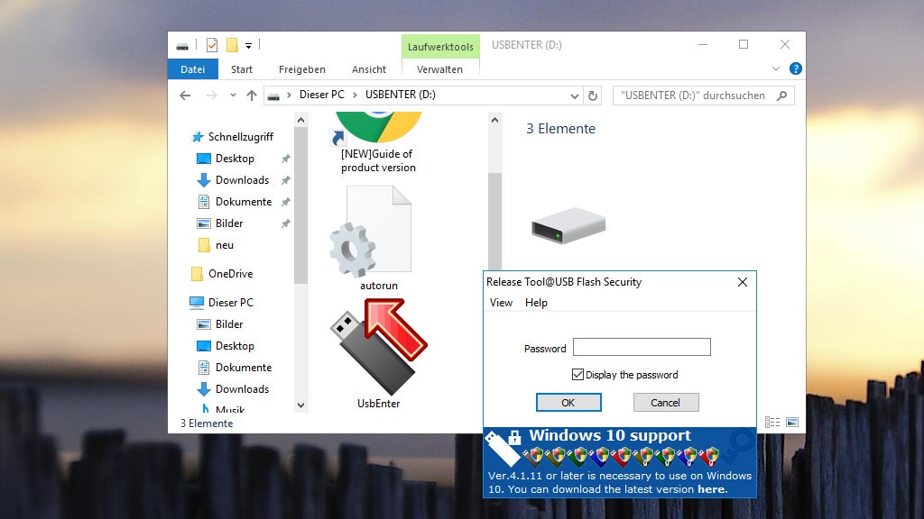The width and height of the screenshot is (924, 519).
Task: Click USBENTER (D:) in the address path
Action: (x=400, y=95)
